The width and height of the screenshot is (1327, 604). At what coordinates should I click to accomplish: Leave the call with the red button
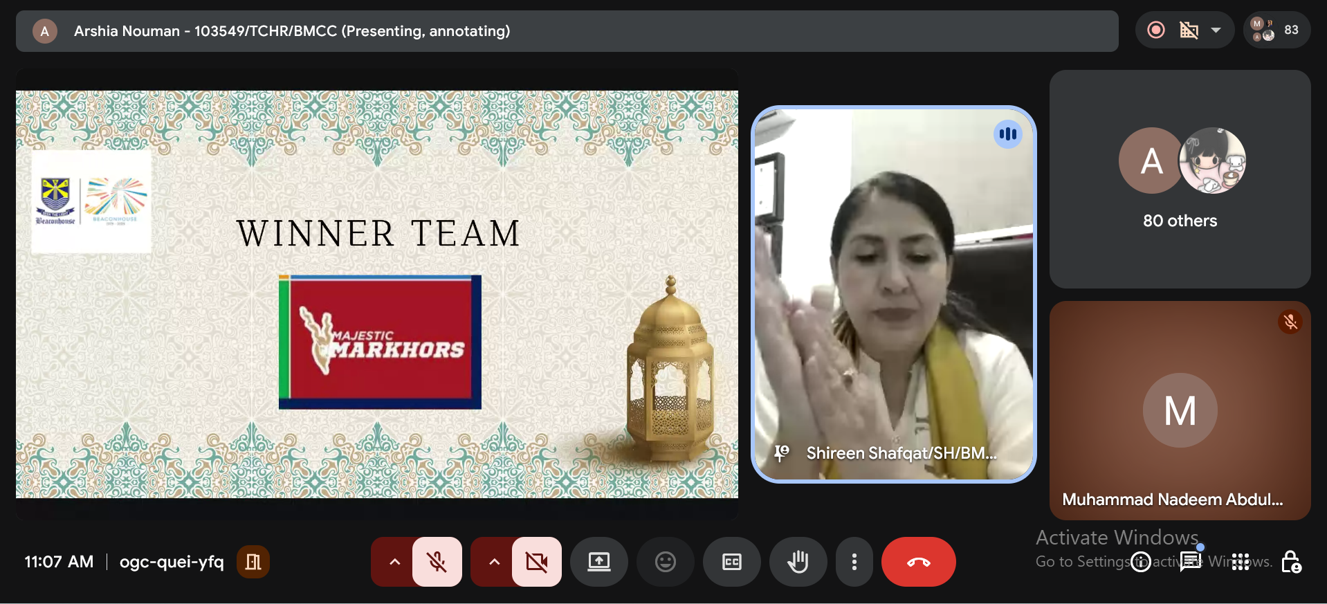tap(919, 562)
